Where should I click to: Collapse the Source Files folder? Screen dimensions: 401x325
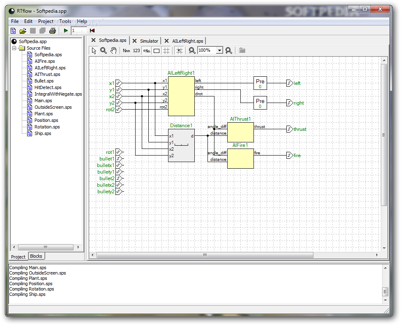14,48
